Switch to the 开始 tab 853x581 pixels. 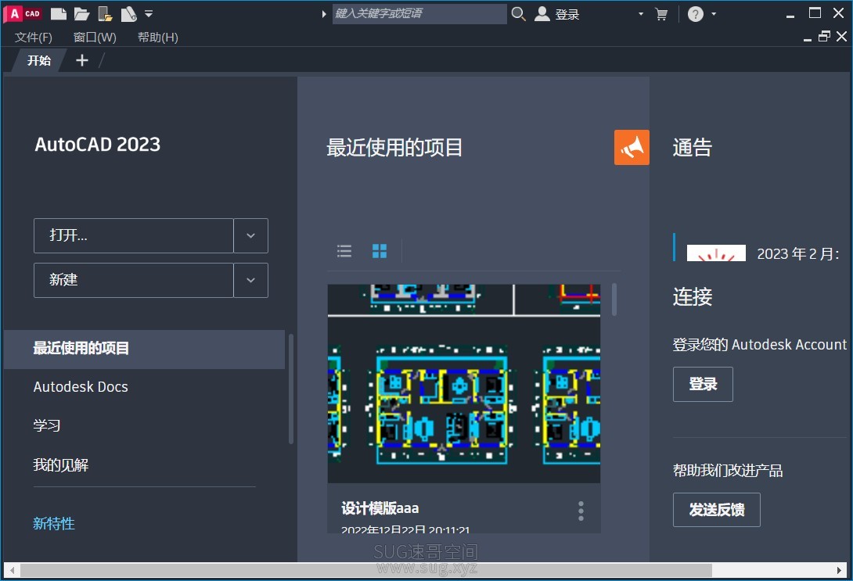[x=38, y=60]
